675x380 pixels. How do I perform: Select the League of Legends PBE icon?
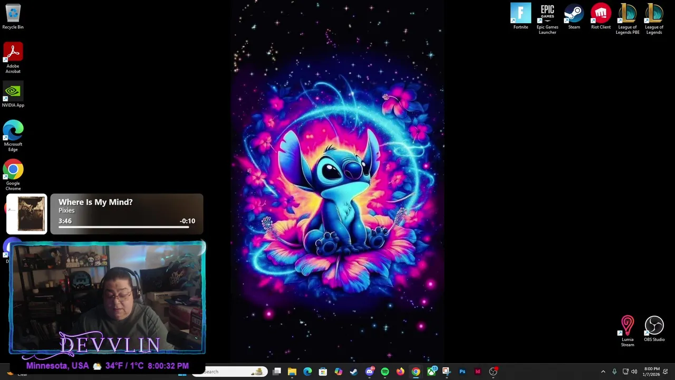tap(628, 19)
